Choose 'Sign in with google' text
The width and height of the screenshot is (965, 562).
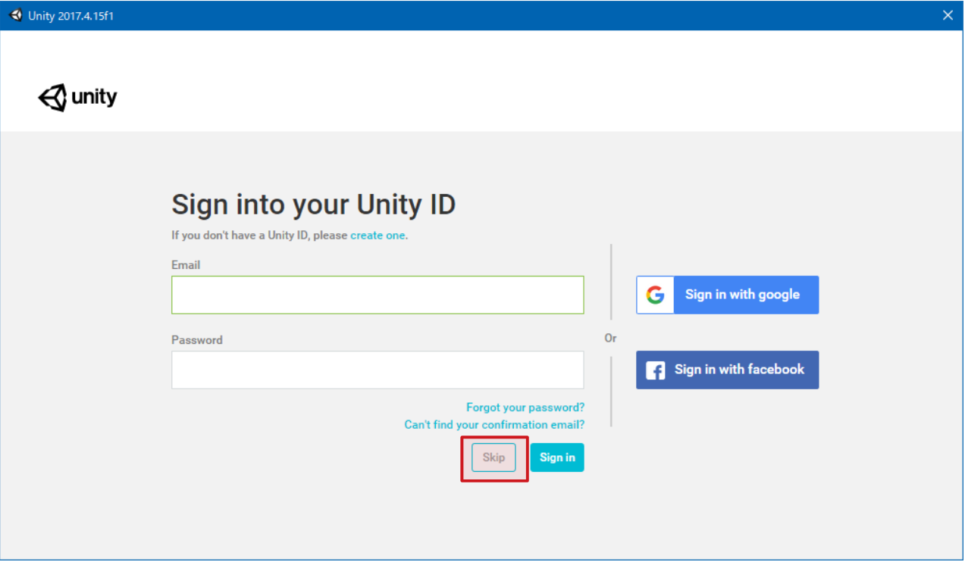[742, 295]
